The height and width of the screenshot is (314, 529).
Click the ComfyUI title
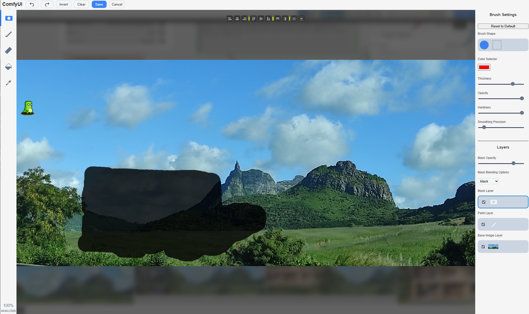point(12,4)
